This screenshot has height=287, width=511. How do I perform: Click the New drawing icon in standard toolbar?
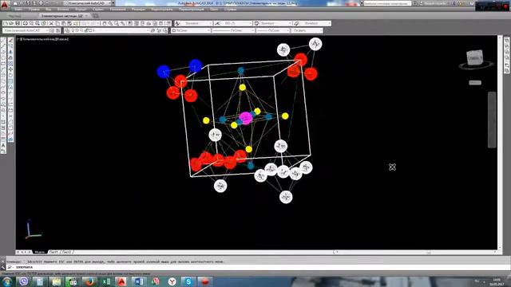tap(6, 23)
